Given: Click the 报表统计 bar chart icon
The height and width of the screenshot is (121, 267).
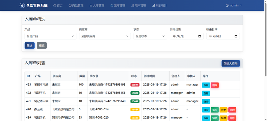Looking at the screenshot, I should pyautogui.click(x=154, y=6).
